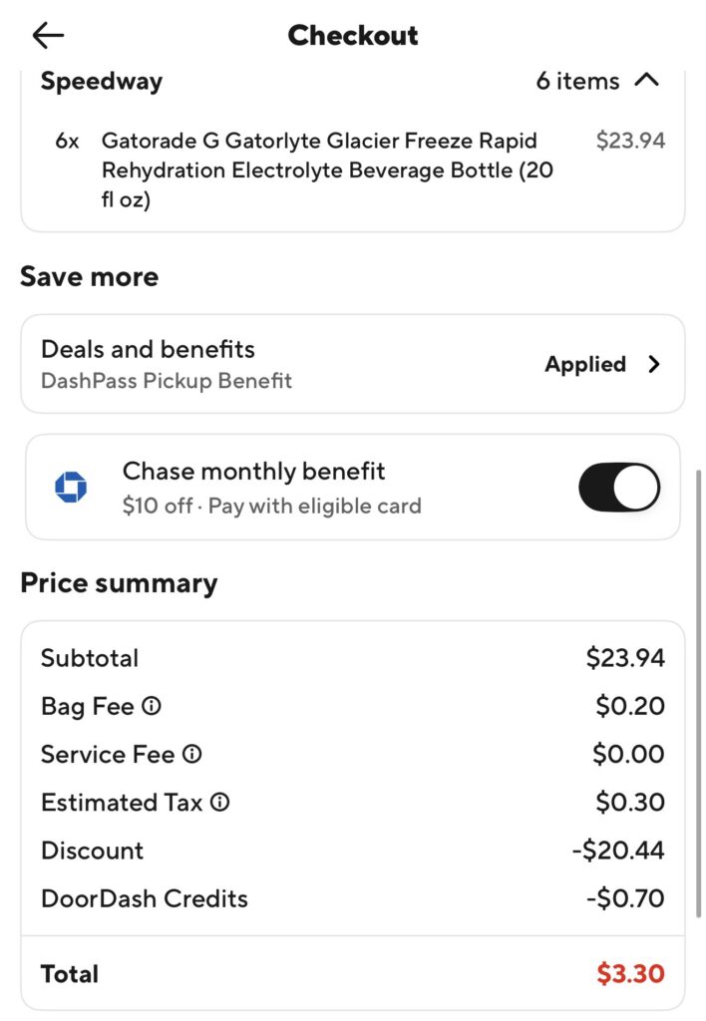Click the DashPass Pickup Benefit text
This screenshot has width=706, height=1021.
[x=167, y=381]
